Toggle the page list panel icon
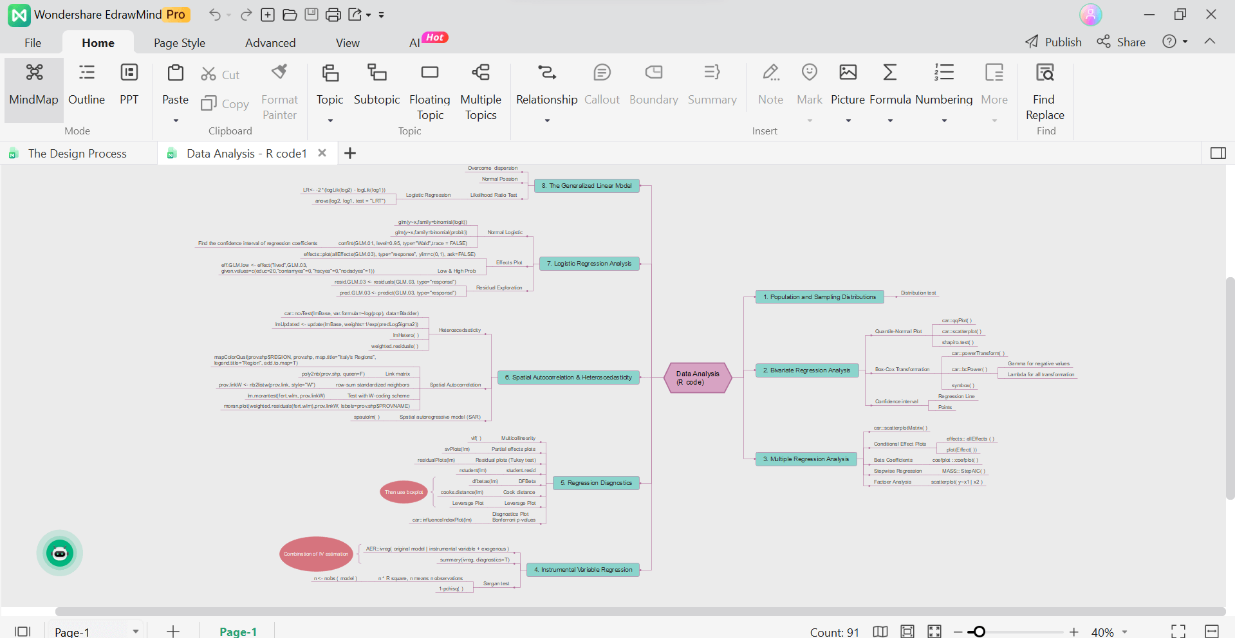The height and width of the screenshot is (638, 1235). point(23,632)
